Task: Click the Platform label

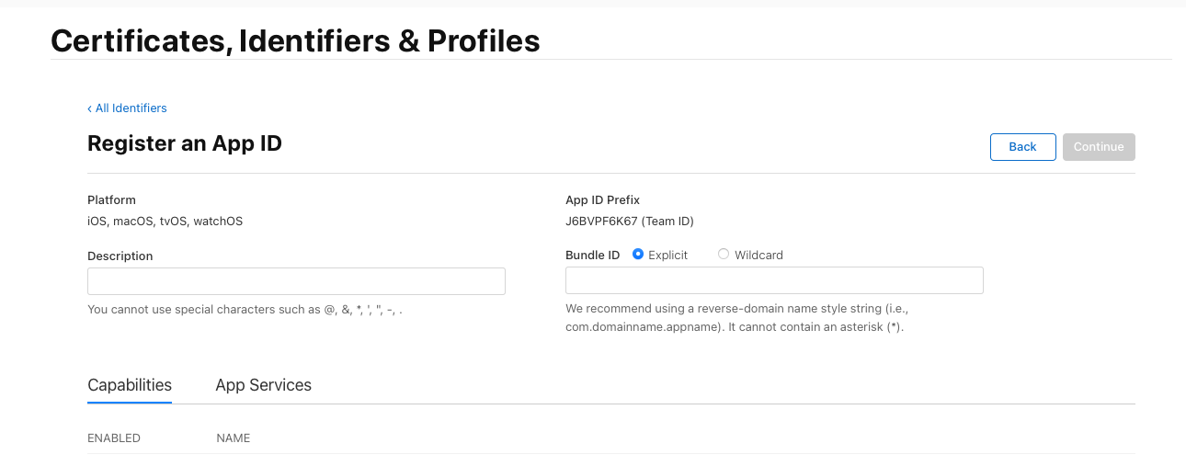Action: [111, 199]
